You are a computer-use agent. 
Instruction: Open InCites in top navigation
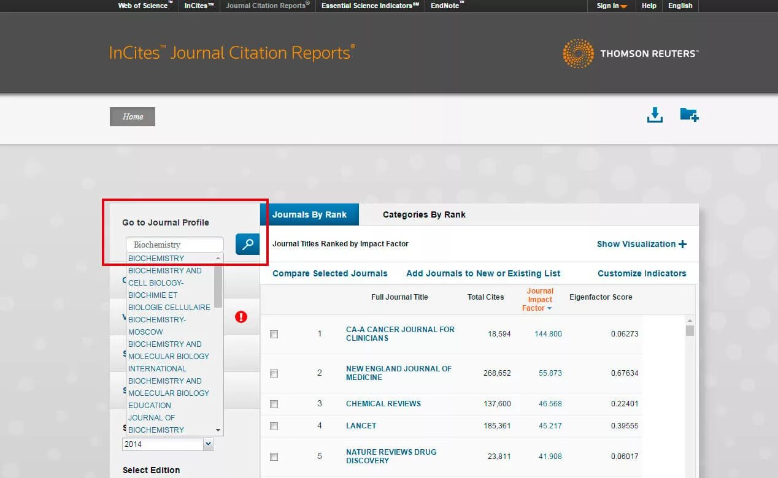[x=199, y=6]
